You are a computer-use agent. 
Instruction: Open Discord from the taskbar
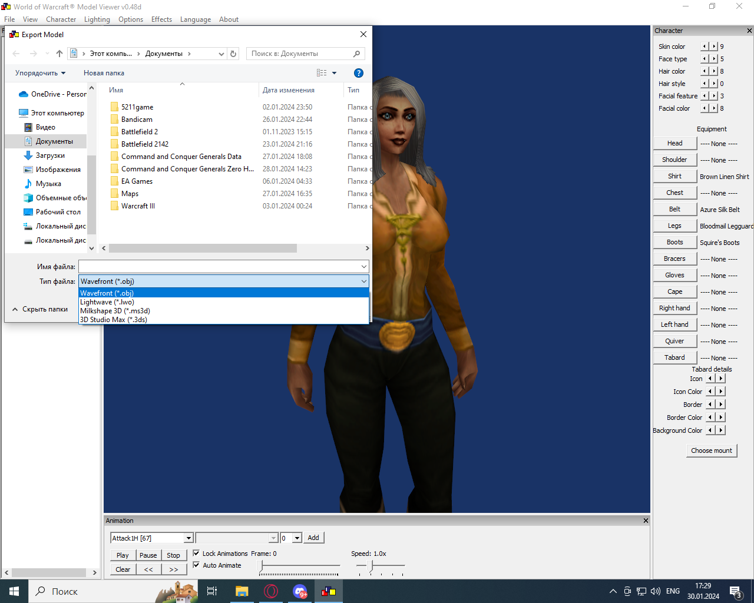pos(300,591)
